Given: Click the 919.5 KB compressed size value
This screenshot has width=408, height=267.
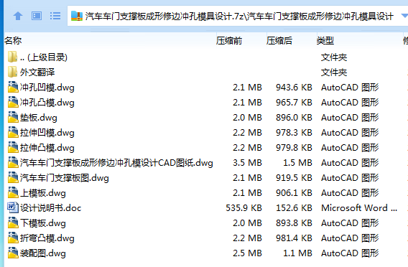Looking at the screenshot, I should (294, 178).
